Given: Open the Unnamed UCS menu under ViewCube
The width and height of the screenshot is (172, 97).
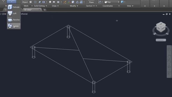Looking at the screenshot, I should (x=161, y=40).
